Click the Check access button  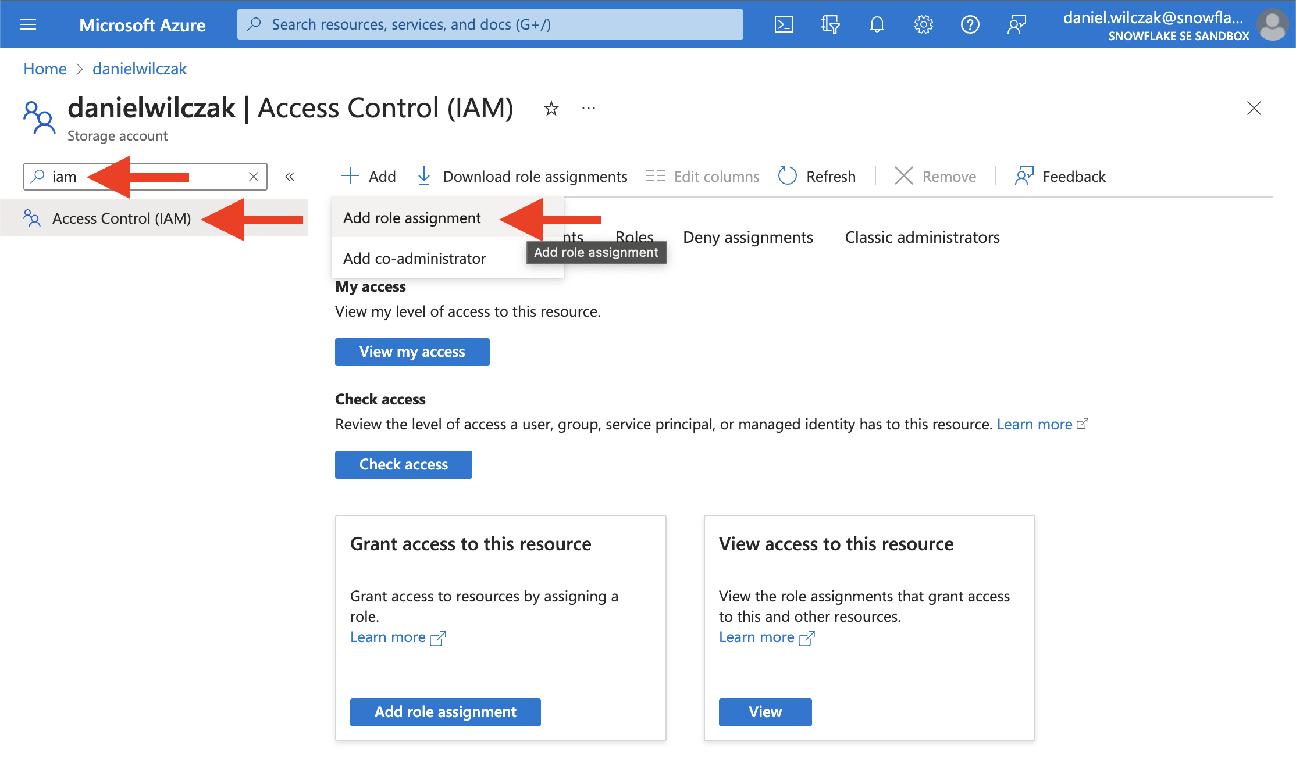[x=404, y=464]
